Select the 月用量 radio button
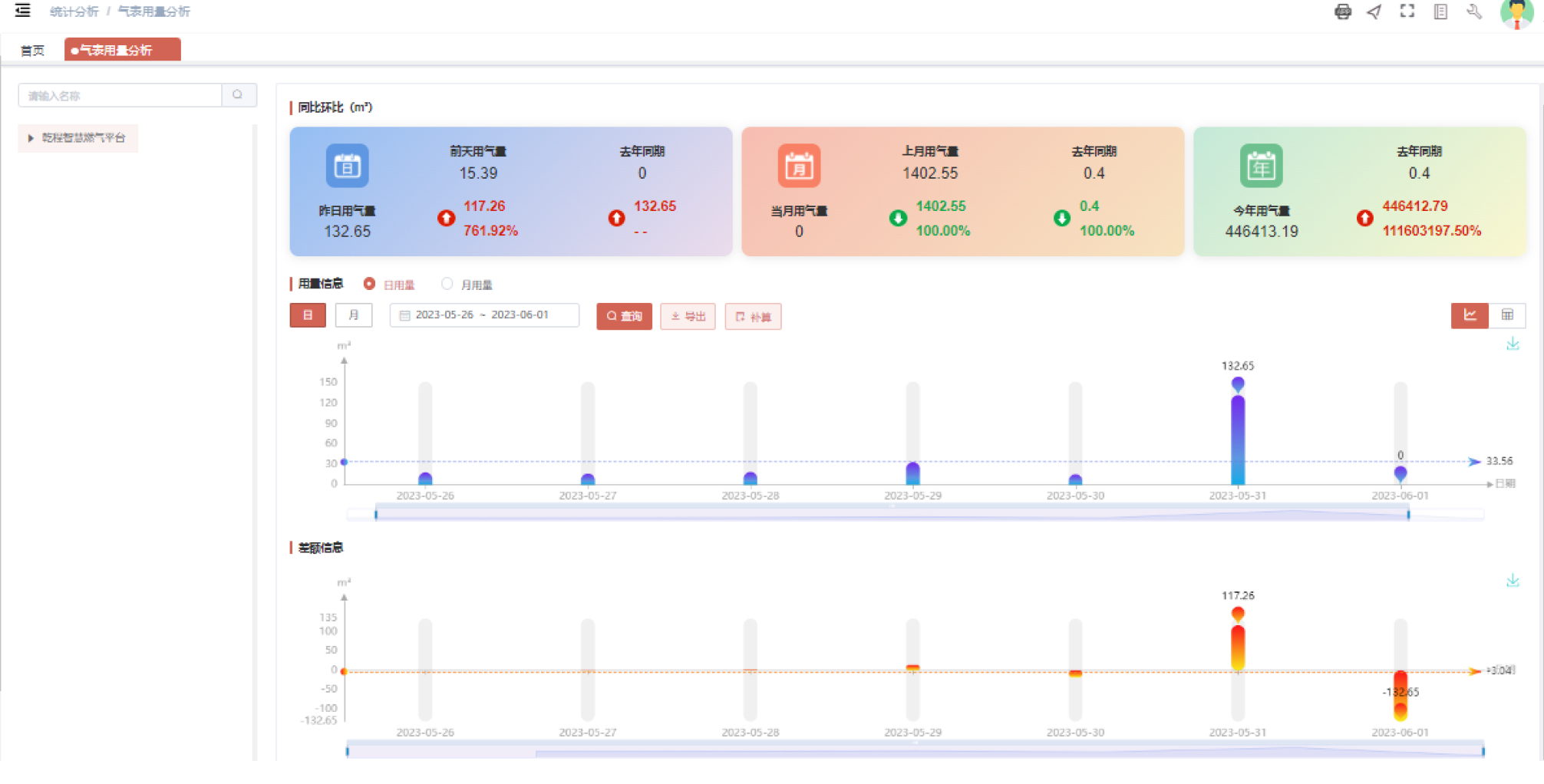The height and width of the screenshot is (784, 1544). coord(447,284)
